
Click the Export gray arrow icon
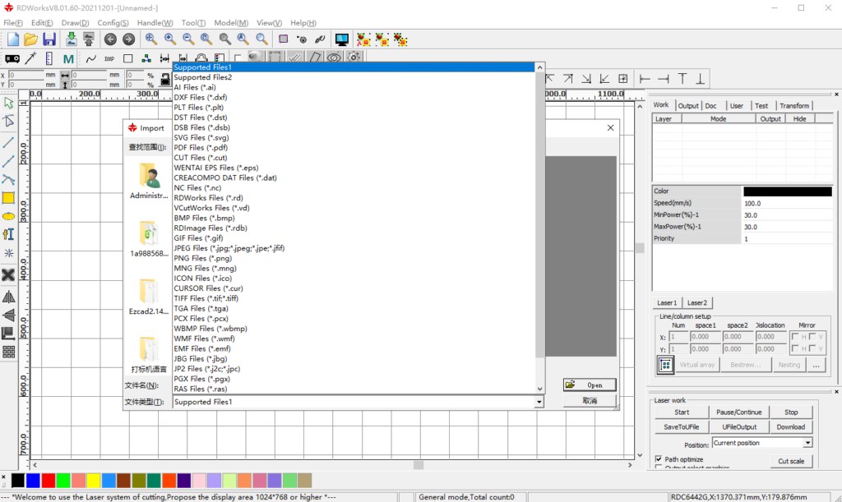(x=89, y=39)
